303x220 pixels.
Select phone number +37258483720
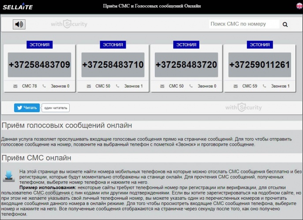(x=186, y=65)
